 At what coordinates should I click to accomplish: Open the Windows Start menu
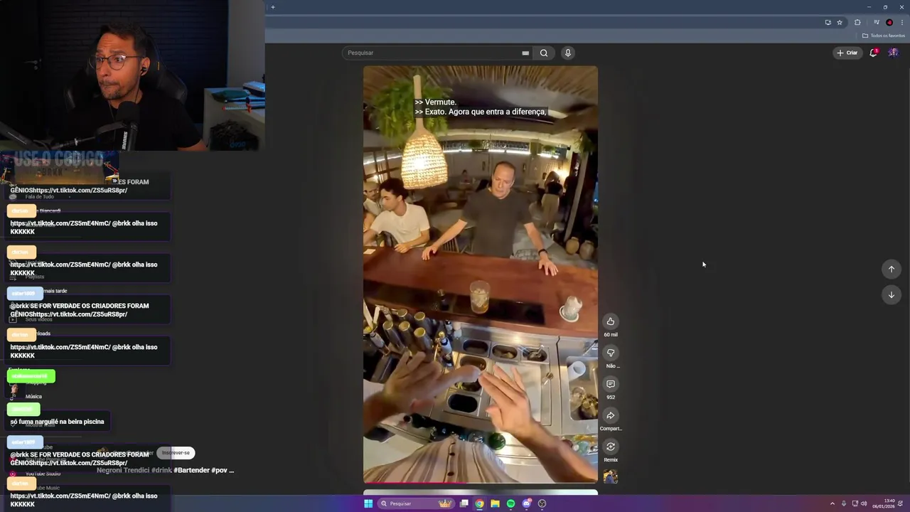[x=368, y=503]
